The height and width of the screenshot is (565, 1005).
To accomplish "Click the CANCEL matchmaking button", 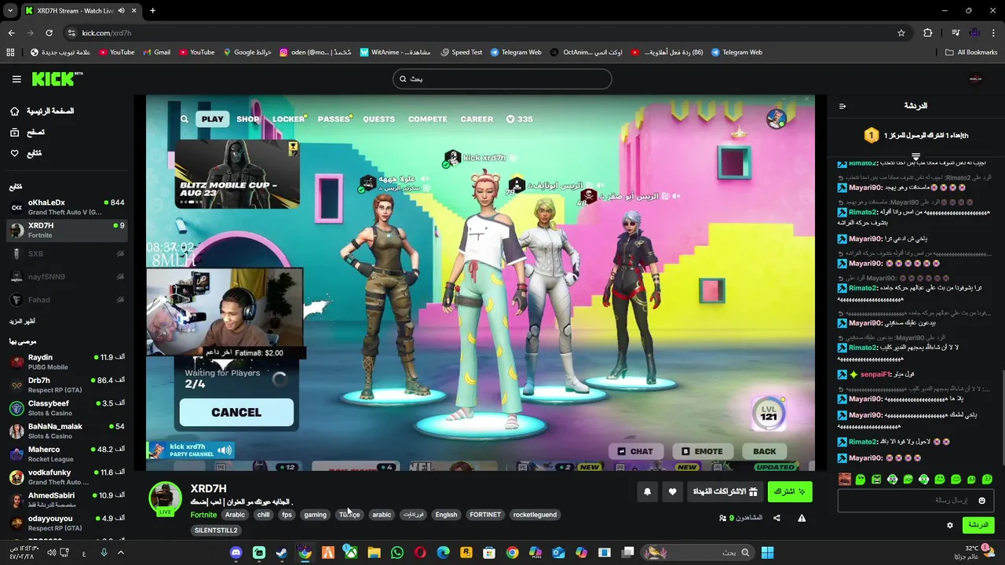I will point(236,413).
